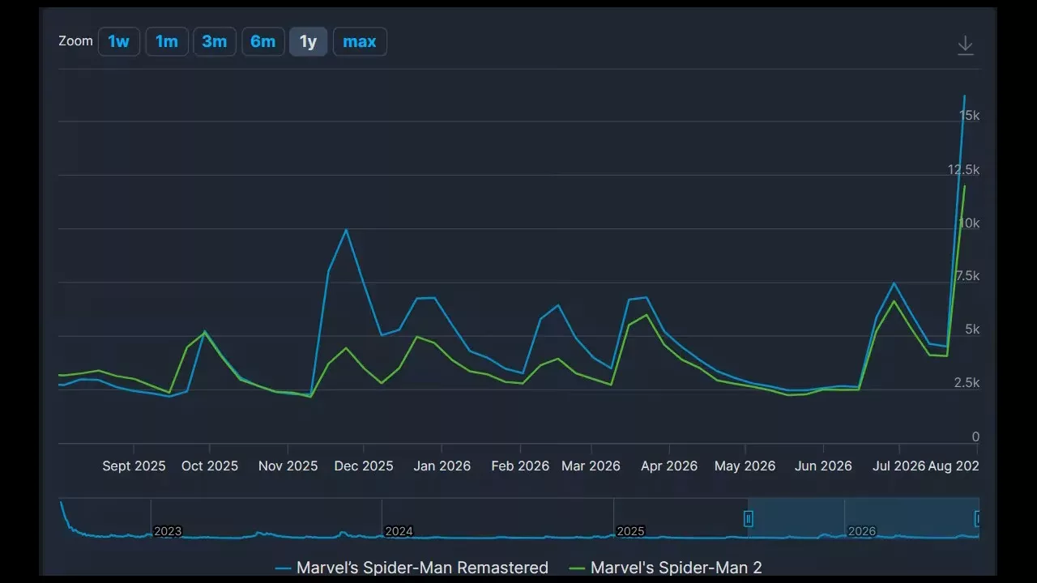Toggle Marvel's Spider-Man Remastered legend series
The width and height of the screenshot is (1037, 583).
coord(412,568)
